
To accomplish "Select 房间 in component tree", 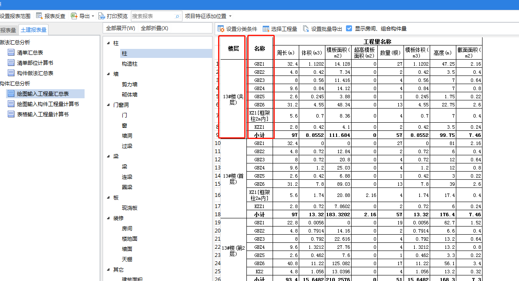I will click(x=127, y=228).
